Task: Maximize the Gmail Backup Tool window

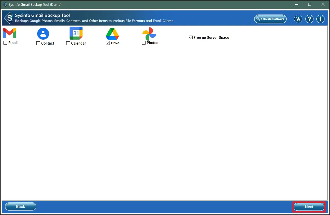Action: click(x=310, y=4)
